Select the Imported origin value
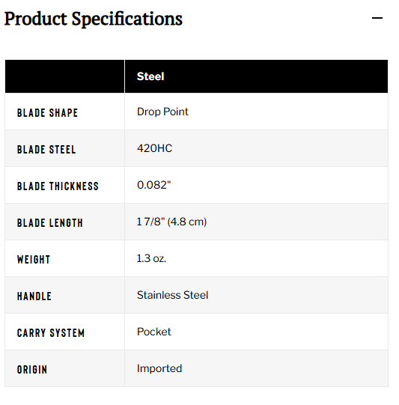The image size is (399, 405). pos(159,369)
